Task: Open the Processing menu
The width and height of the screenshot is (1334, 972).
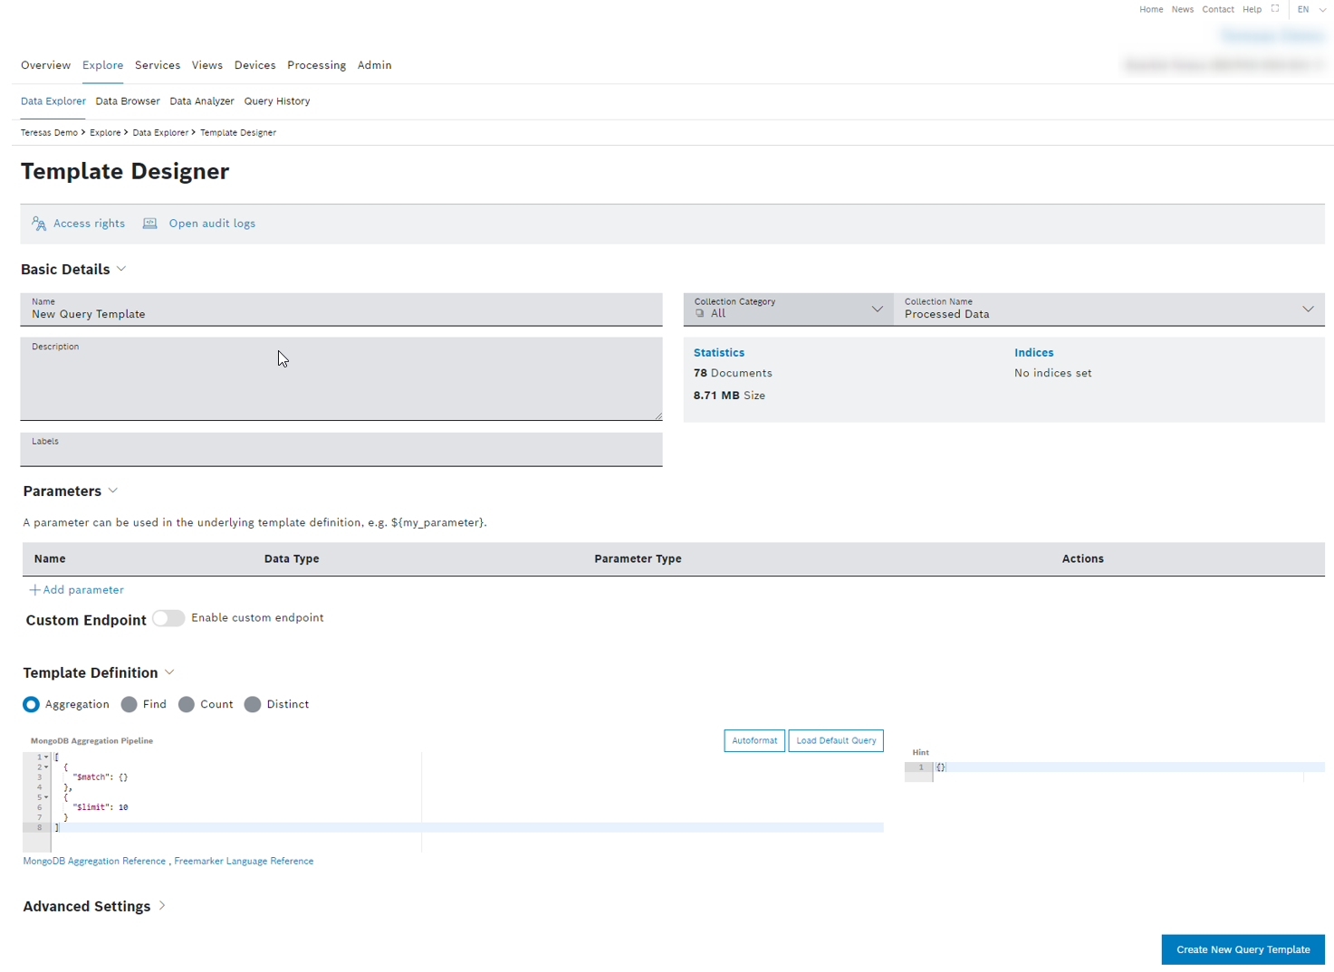Action: [316, 65]
